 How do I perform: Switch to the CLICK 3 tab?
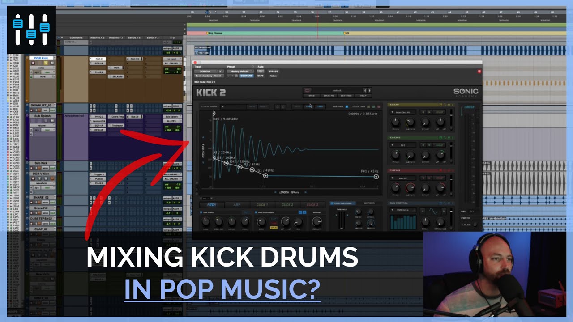[x=312, y=205]
